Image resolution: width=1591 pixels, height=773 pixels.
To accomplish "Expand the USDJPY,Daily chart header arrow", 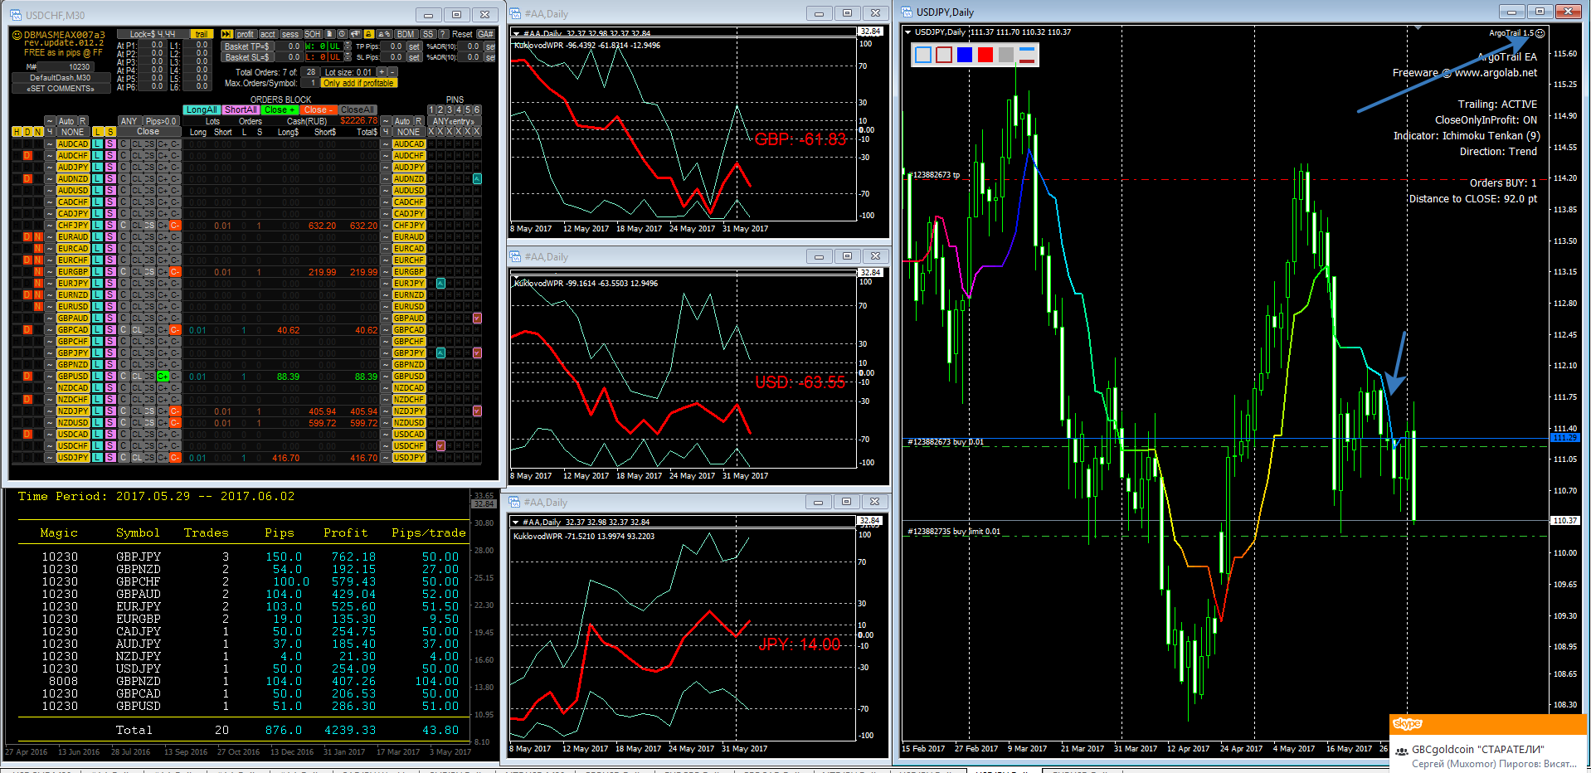I will click(x=908, y=32).
